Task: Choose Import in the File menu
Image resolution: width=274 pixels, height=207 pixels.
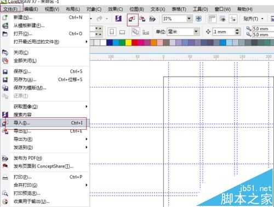Action: [x=45, y=123]
